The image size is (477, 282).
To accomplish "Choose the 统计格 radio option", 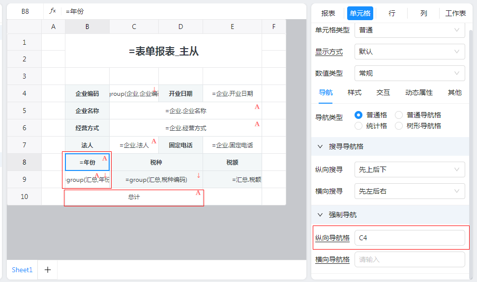I will coord(358,126).
